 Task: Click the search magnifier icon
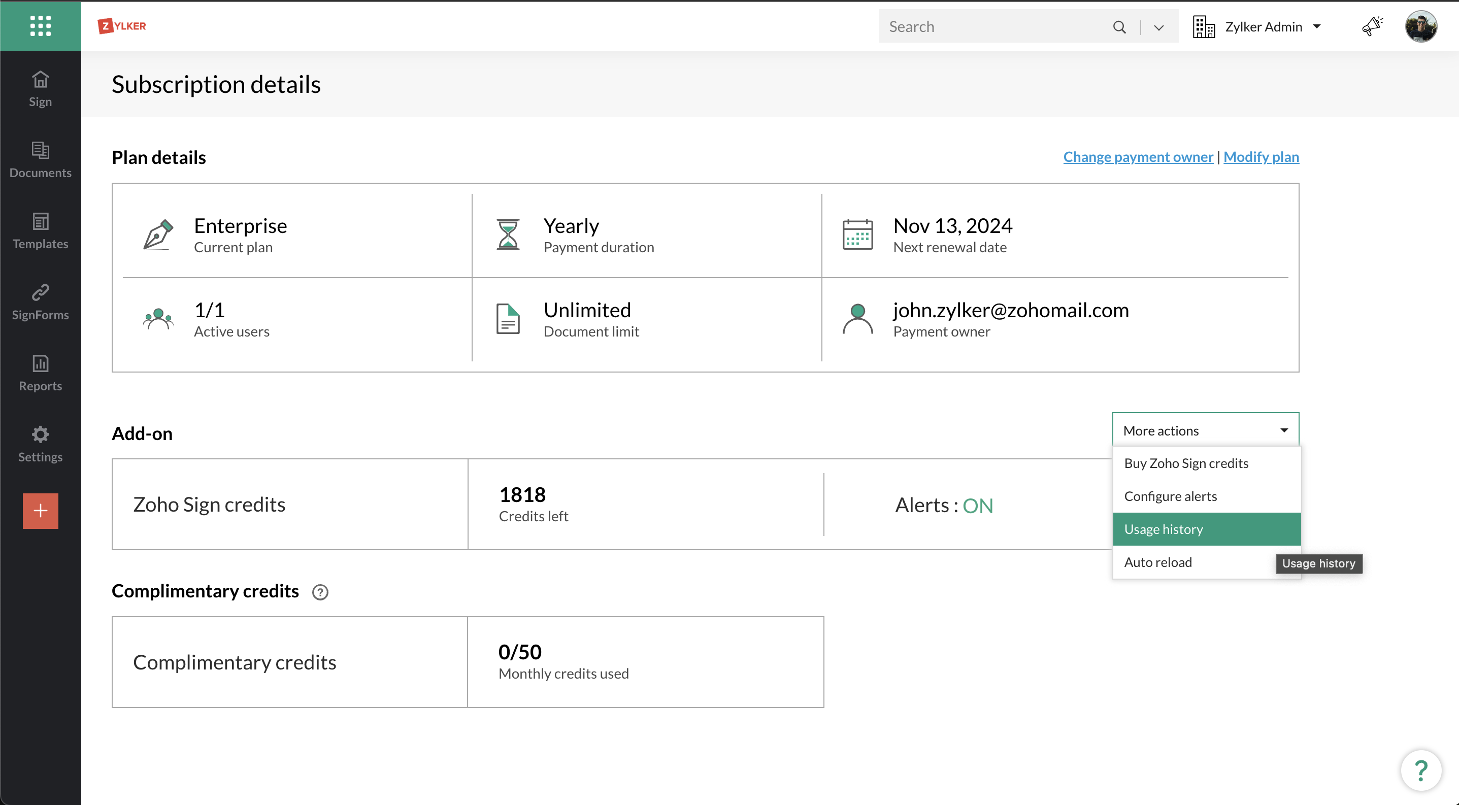pyautogui.click(x=1119, y=26)
